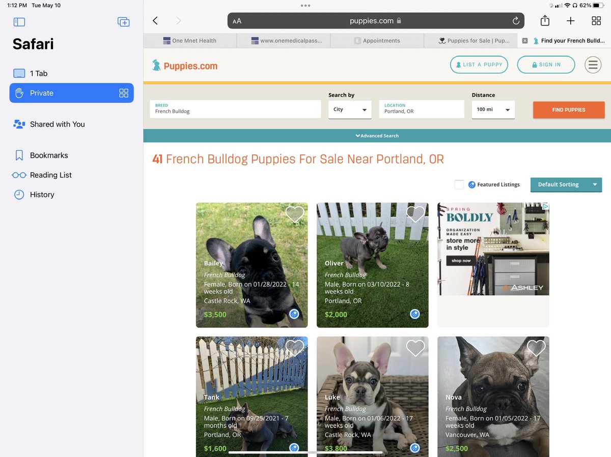
Task: Edit the Location field Portland, OR
Action: 422,109
